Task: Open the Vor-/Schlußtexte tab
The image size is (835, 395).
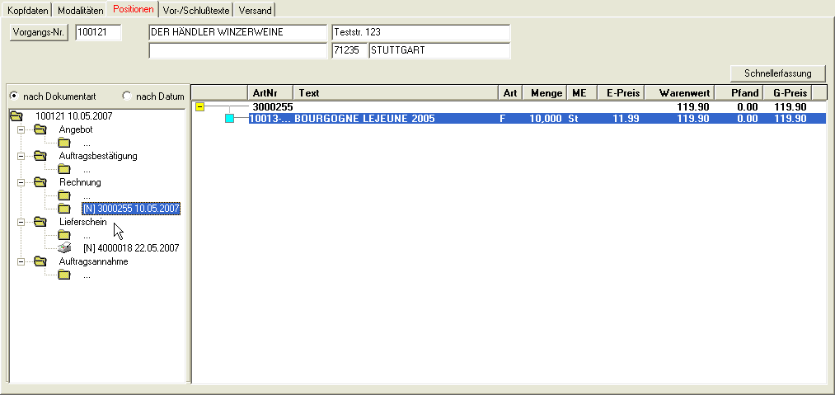Action: (x=196, y=10)
